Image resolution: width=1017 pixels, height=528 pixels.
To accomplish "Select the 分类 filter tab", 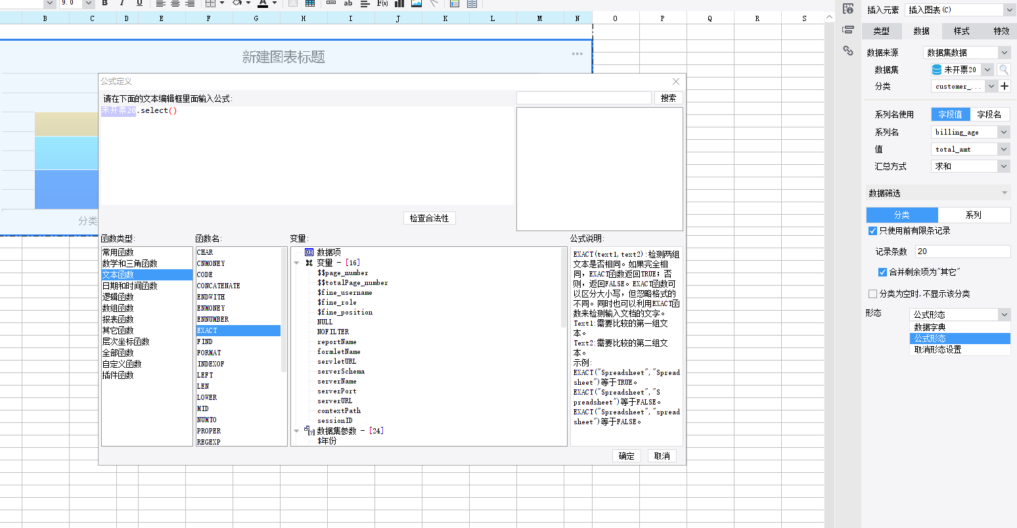I will click(x=902, y=215).
